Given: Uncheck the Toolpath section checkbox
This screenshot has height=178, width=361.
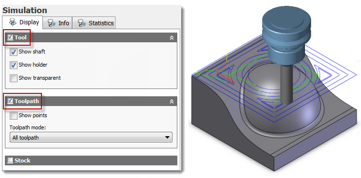Looking at the screenshot, I should [x=10, y=101].
